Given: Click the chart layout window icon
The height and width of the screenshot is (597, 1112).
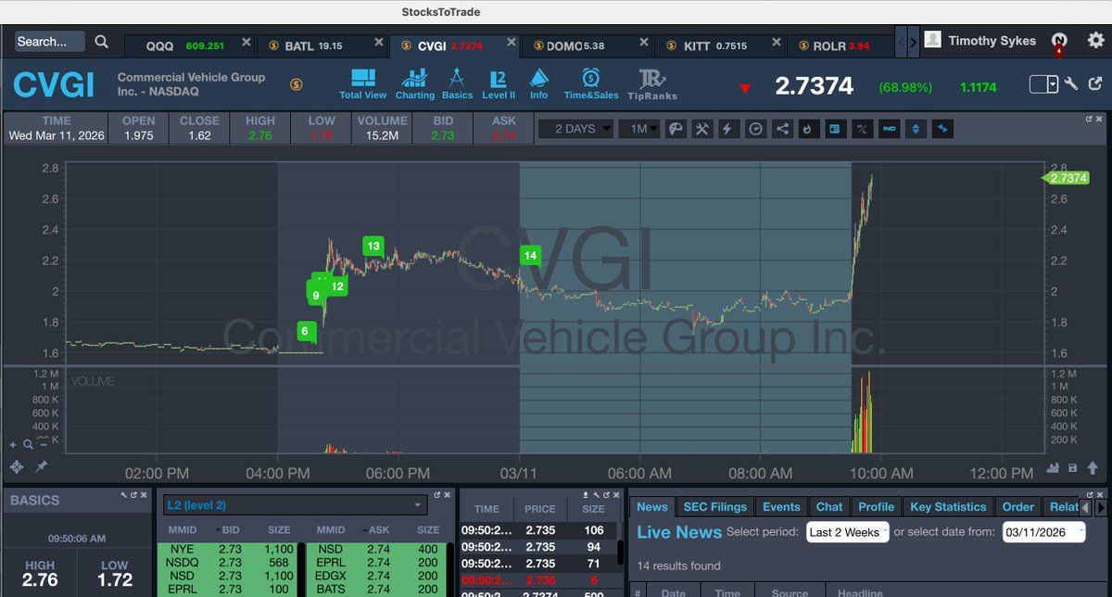Looking at the screenshot, I should click(x=834, y=129).
